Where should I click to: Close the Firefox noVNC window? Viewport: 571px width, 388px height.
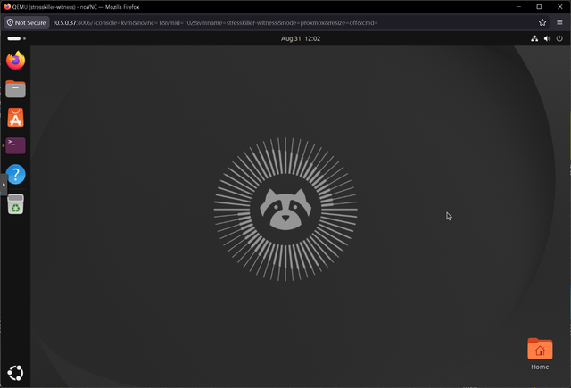tap(560, 6)
